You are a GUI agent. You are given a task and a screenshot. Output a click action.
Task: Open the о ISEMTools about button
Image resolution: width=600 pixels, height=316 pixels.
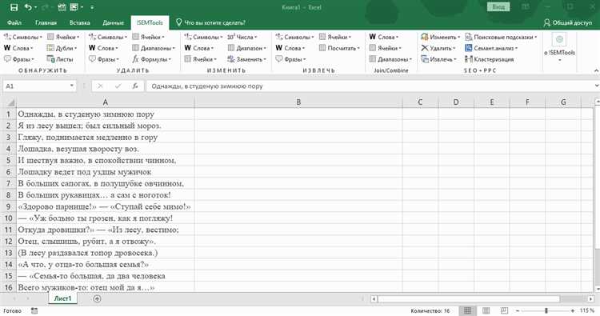(559, 47)
